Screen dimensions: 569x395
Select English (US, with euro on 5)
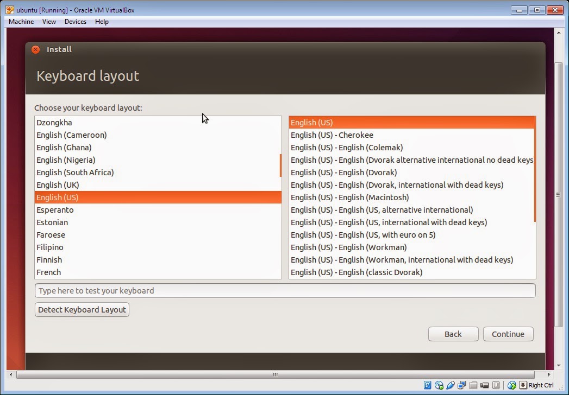tap(412, 235)
